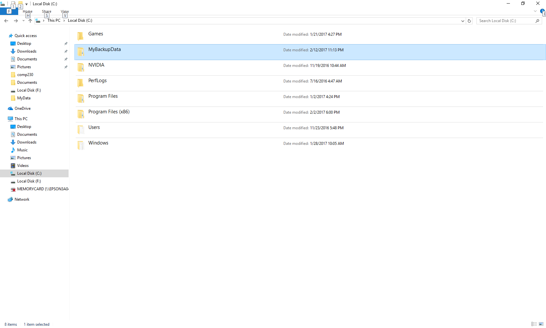Click This PC in address breadcrumb

54,20
